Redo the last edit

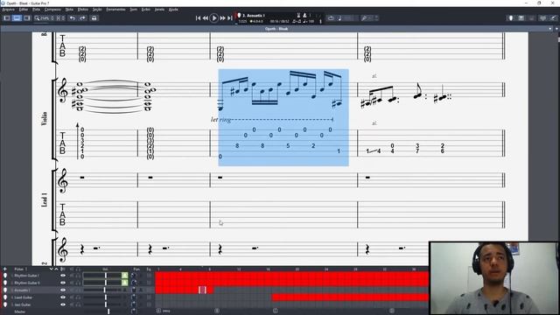coord(82,17)
